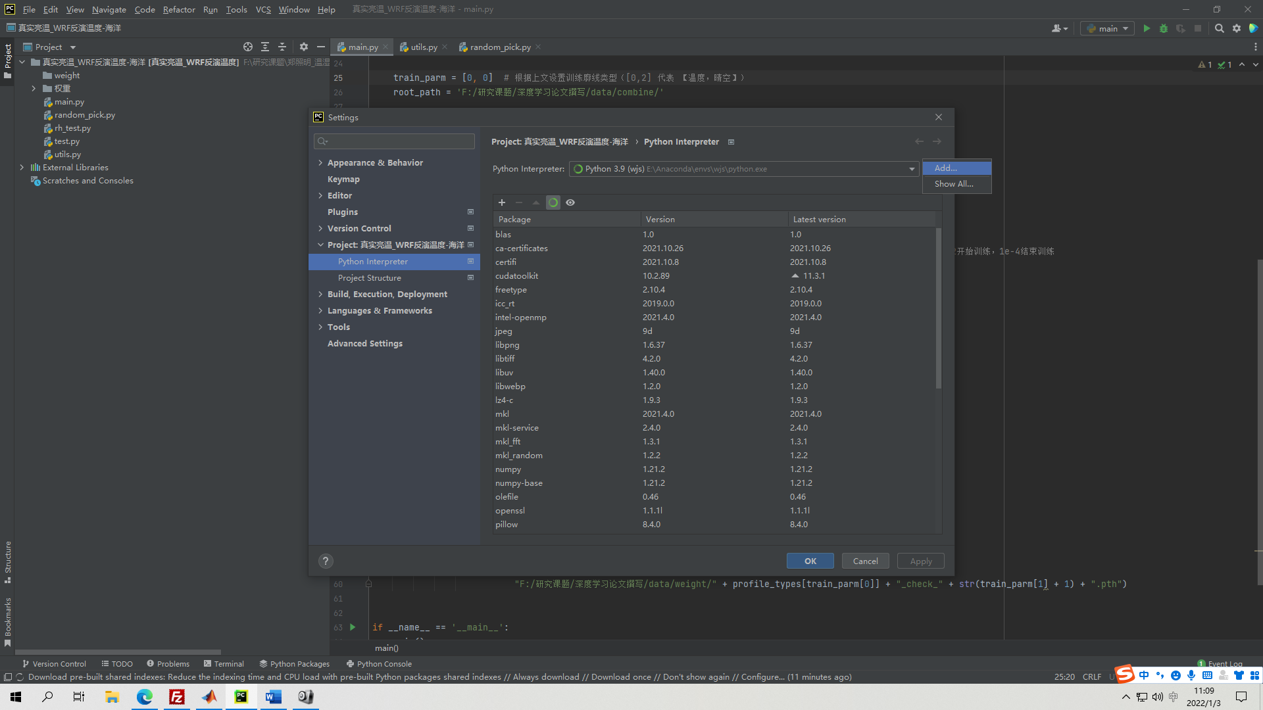
Task: Click the package list vertical scrollbar
Action: click(x=938, y=309)
